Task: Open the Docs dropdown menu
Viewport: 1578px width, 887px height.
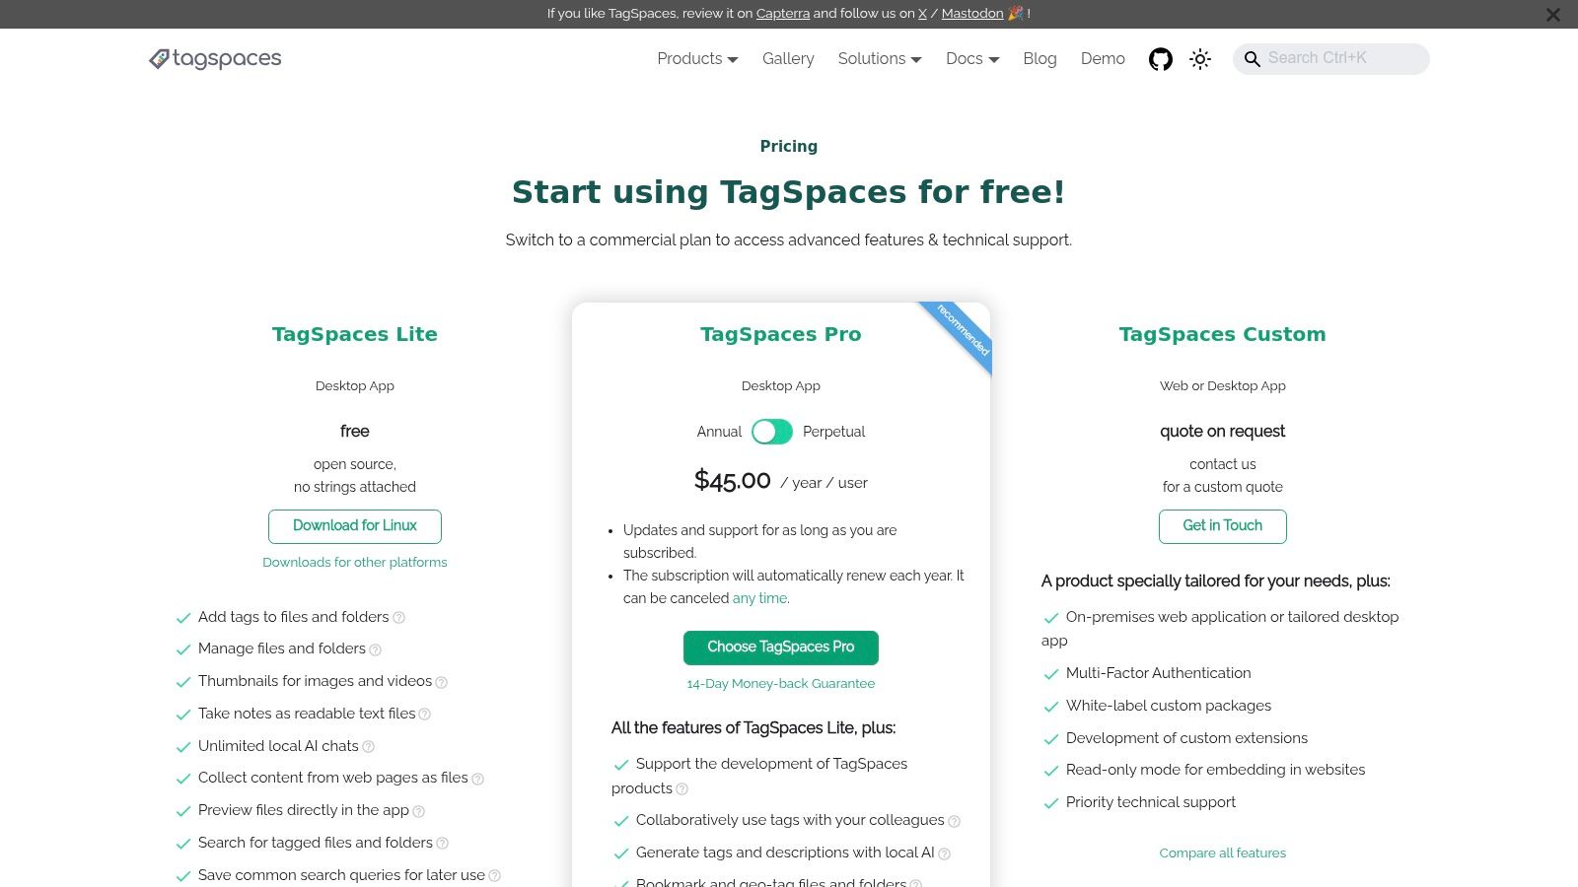Action: tap(971, 59)
